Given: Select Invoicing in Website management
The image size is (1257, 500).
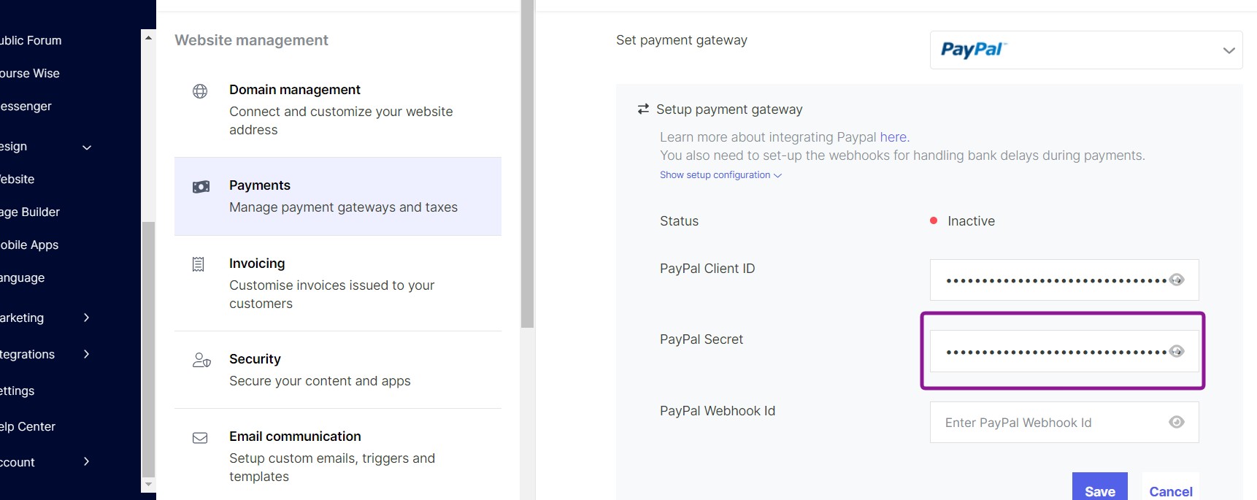Looking at the screenshot, I should click(x=338, y=283).
